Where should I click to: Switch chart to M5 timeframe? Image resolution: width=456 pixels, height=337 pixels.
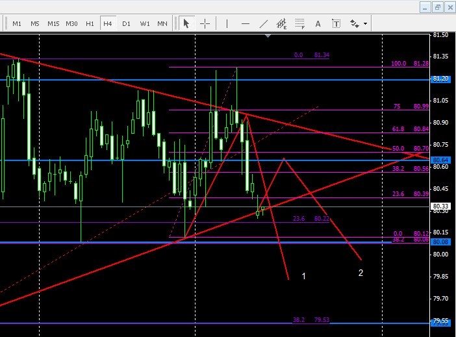35,23
